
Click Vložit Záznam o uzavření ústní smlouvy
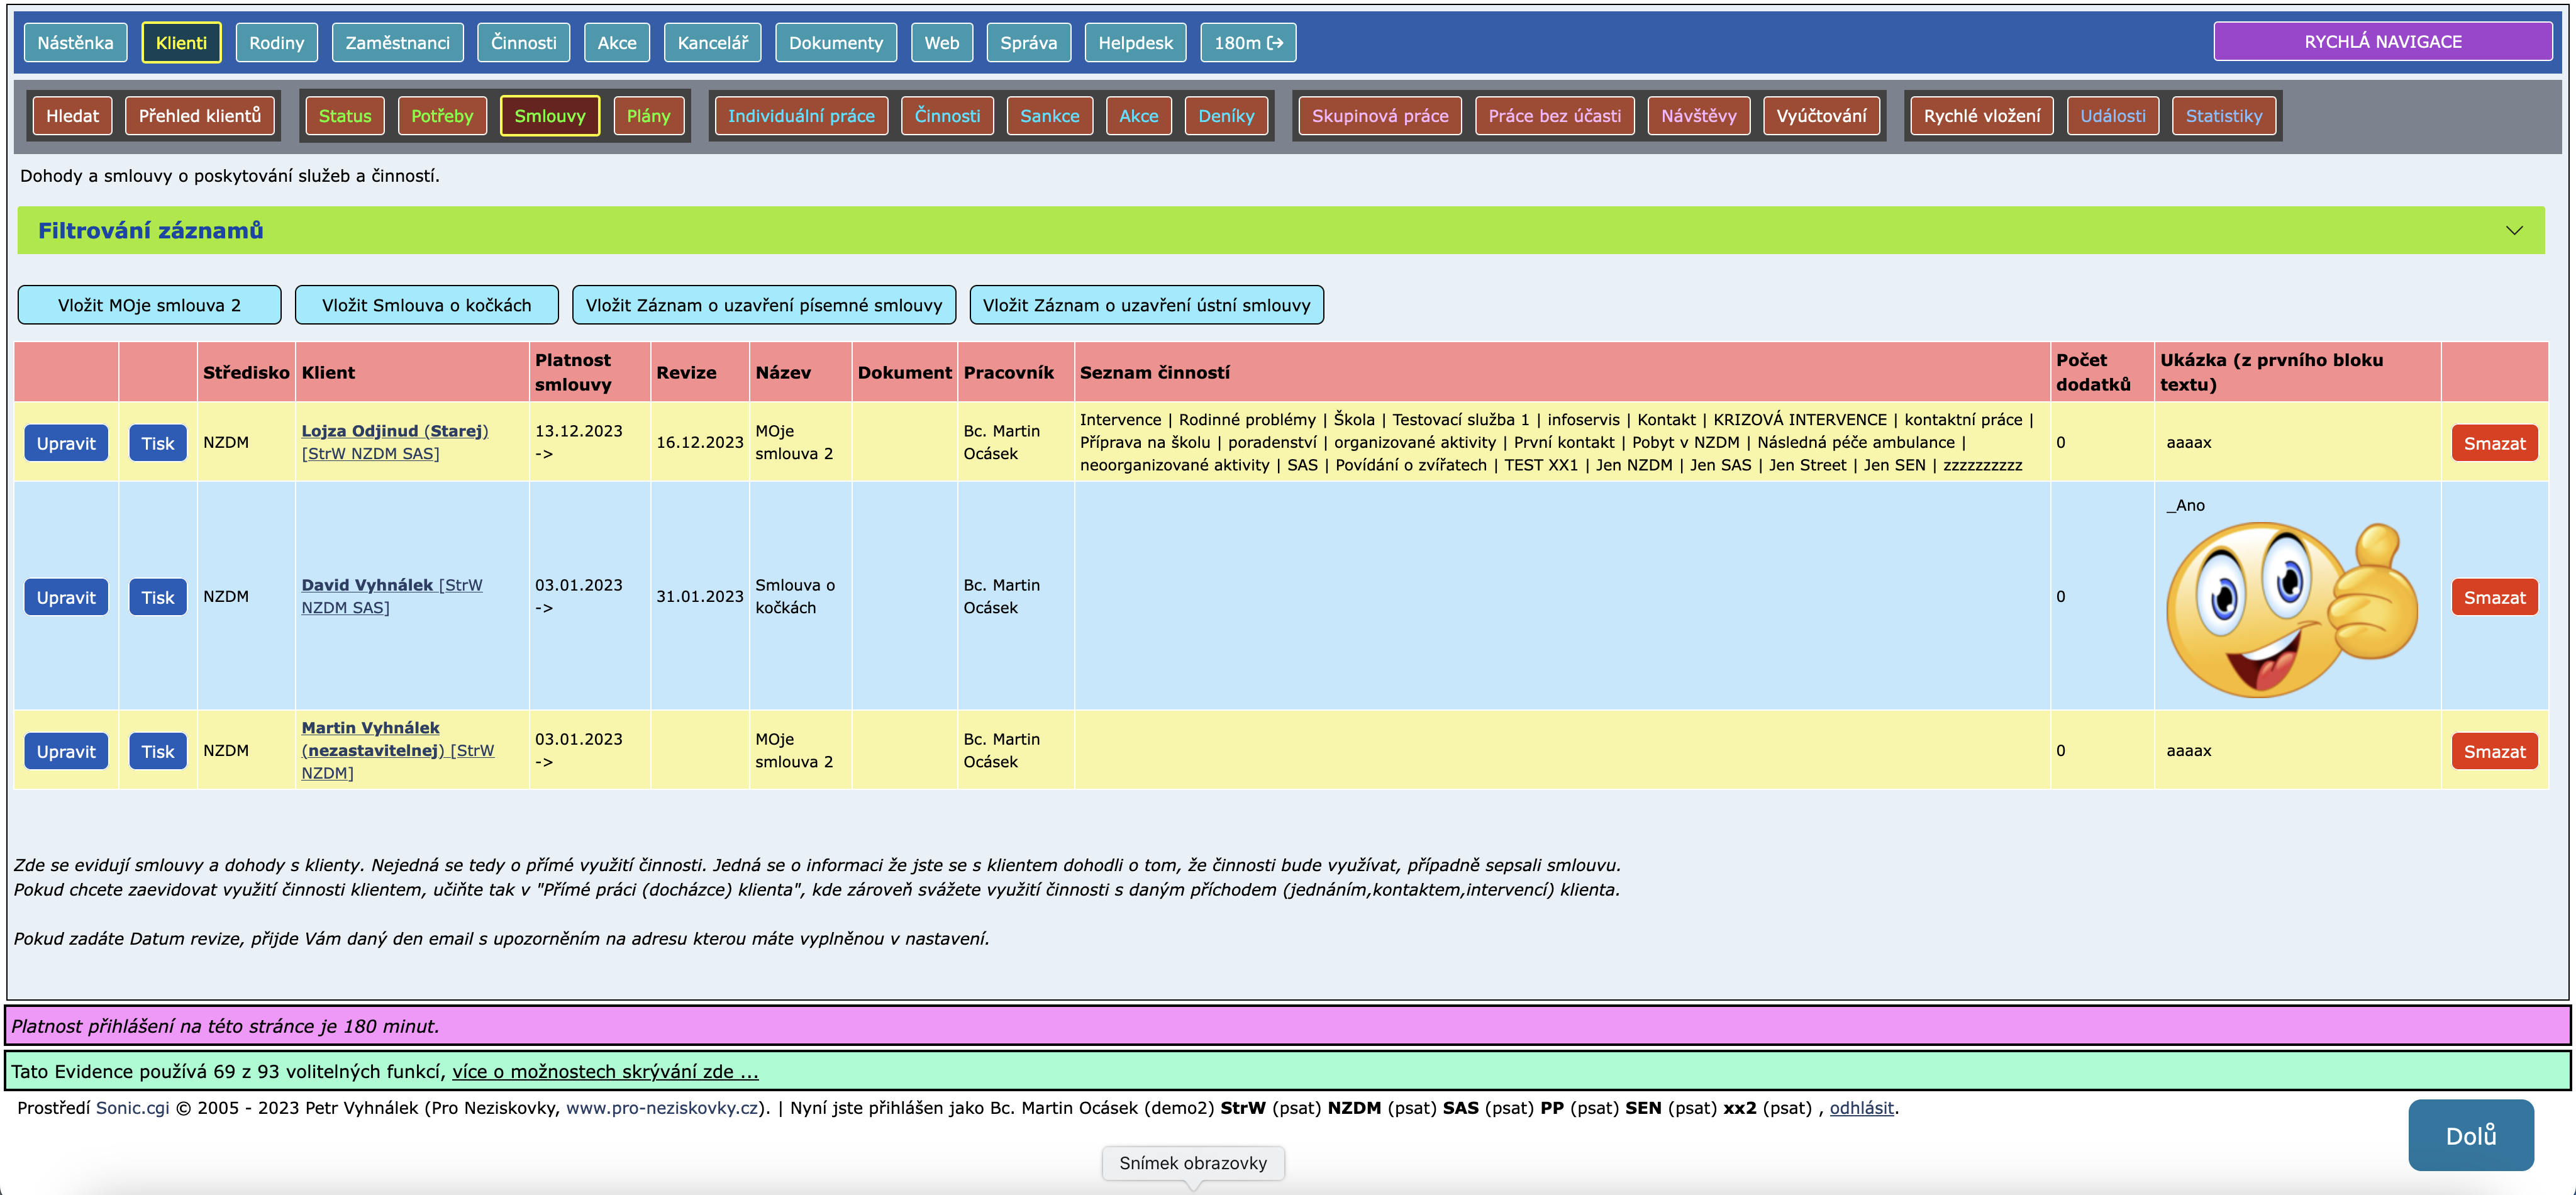click(1146, 305)
